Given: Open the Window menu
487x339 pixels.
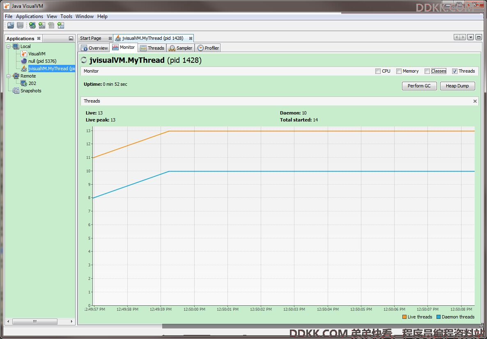Looking at the screenshot, I should click(85, 16).
